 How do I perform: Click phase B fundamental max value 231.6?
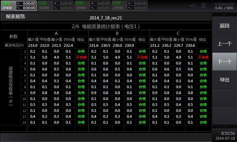[x=94, y=45]
